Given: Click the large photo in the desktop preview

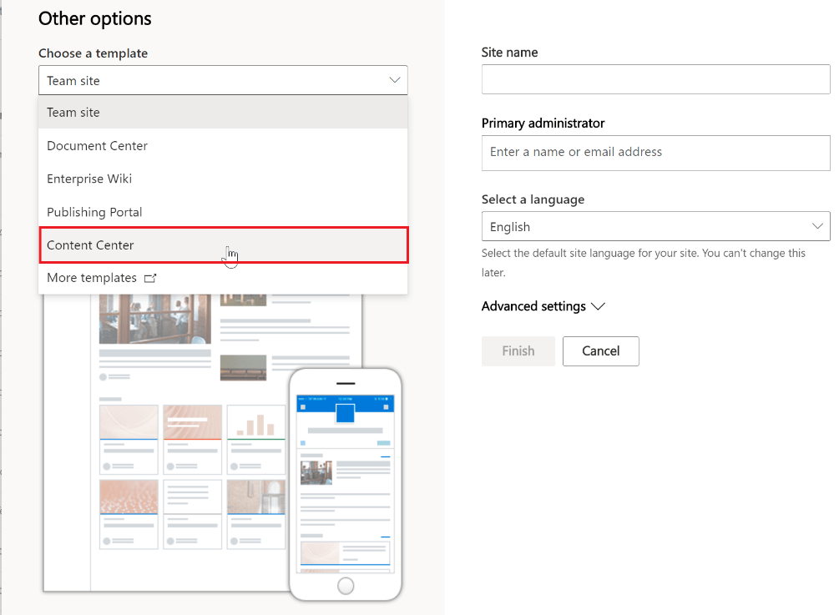Looking at the screenshot, I should coord(155,319).
